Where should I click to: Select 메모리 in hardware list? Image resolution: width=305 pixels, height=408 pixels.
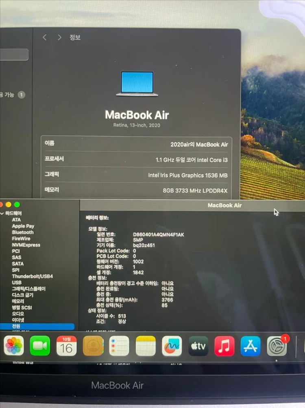[18, 301]
